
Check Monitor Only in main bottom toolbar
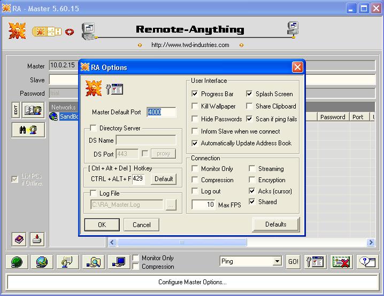pos(136,258)
